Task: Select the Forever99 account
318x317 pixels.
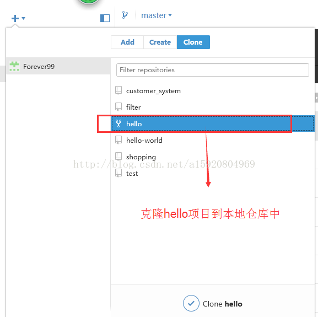Action: 58,66
